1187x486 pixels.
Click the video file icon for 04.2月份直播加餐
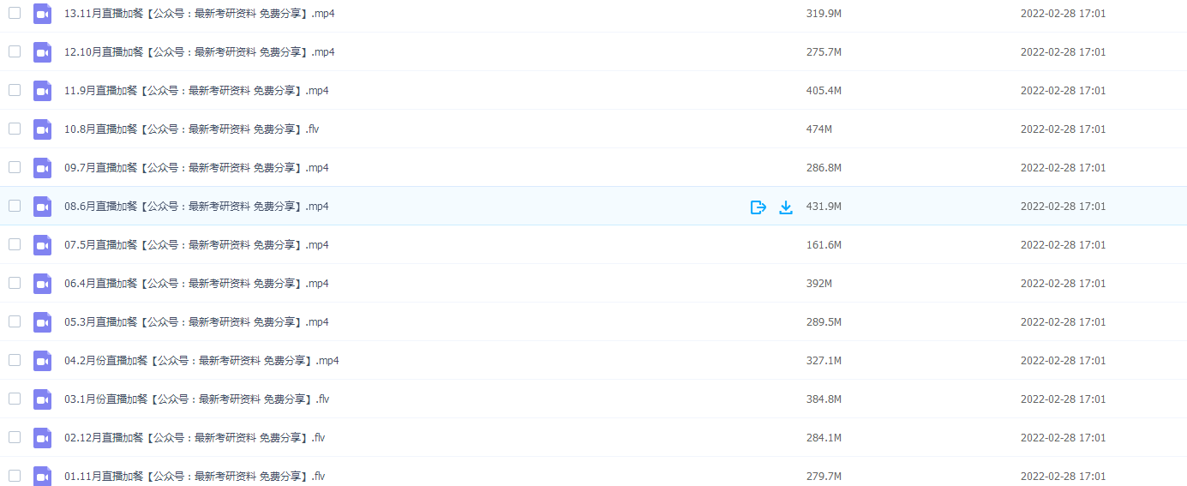pos(43,361)
